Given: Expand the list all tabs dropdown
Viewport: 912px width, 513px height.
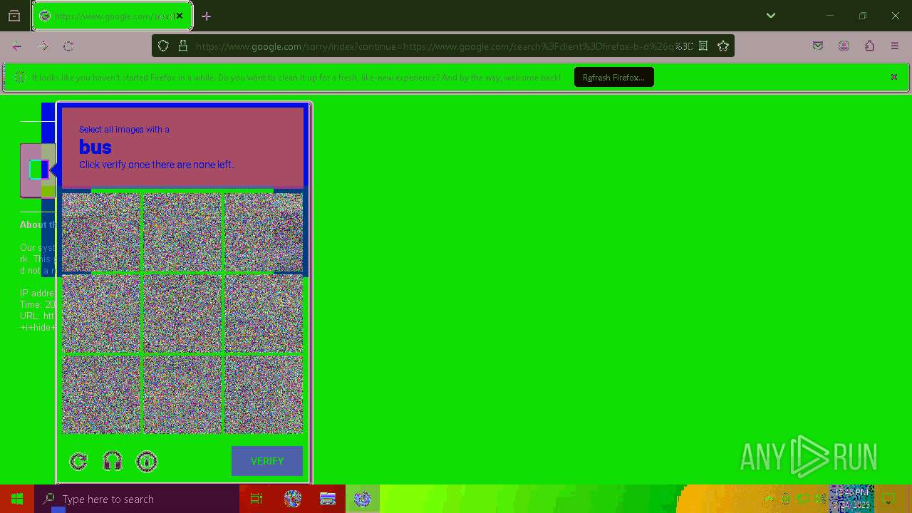Looking at the screenshot, I should point(770,16).
